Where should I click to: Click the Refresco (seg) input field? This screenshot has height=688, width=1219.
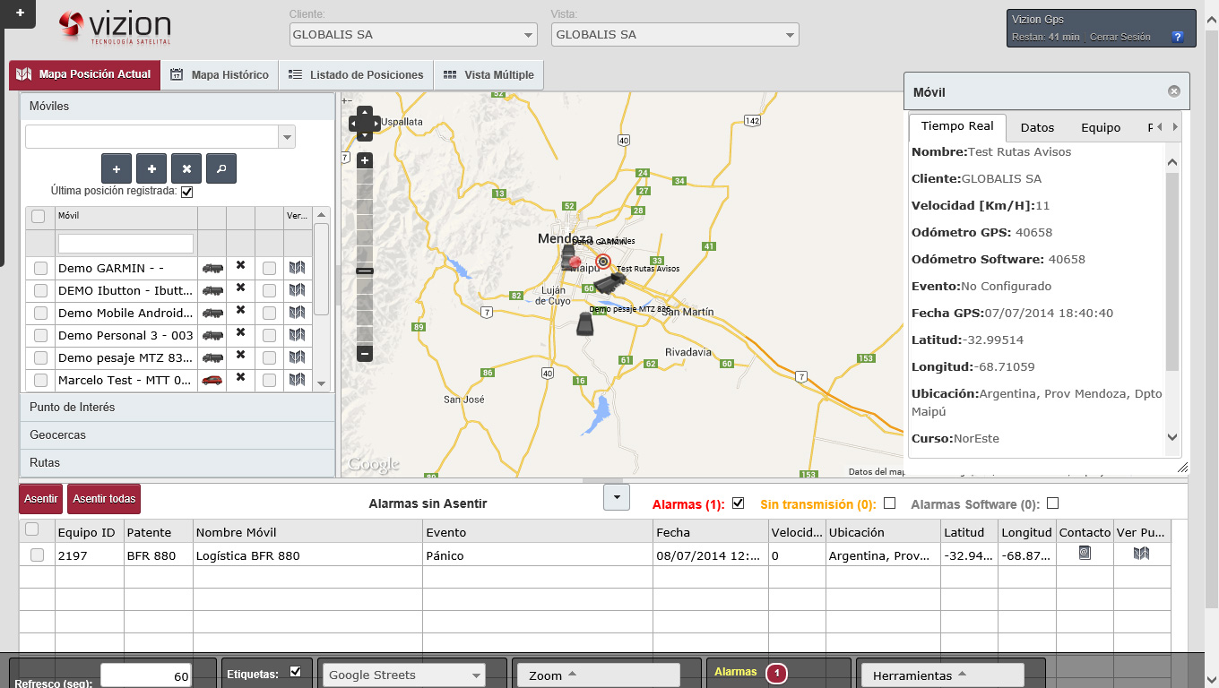[x=146, y=676]
